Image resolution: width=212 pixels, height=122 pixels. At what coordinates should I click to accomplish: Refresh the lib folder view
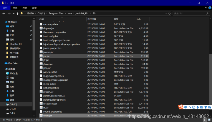169,13
